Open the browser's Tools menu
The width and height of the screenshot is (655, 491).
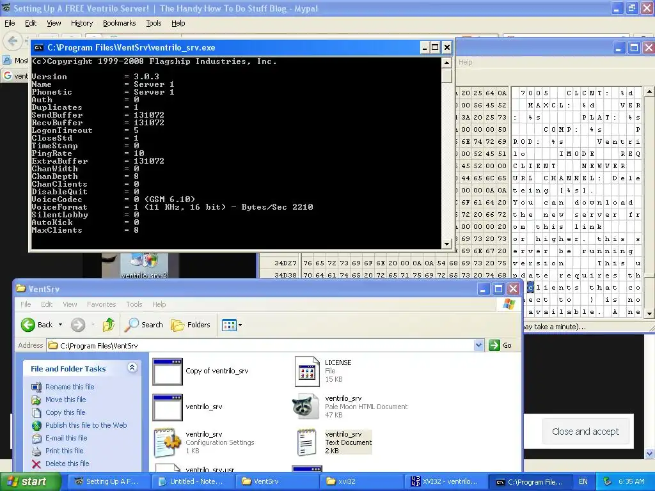tap(154, 24)
